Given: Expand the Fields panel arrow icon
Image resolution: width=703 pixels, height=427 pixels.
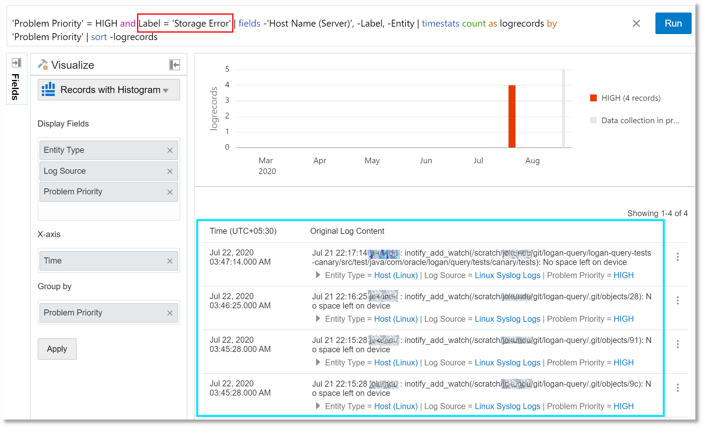Looking at the screenshot, I should point(16,63).
